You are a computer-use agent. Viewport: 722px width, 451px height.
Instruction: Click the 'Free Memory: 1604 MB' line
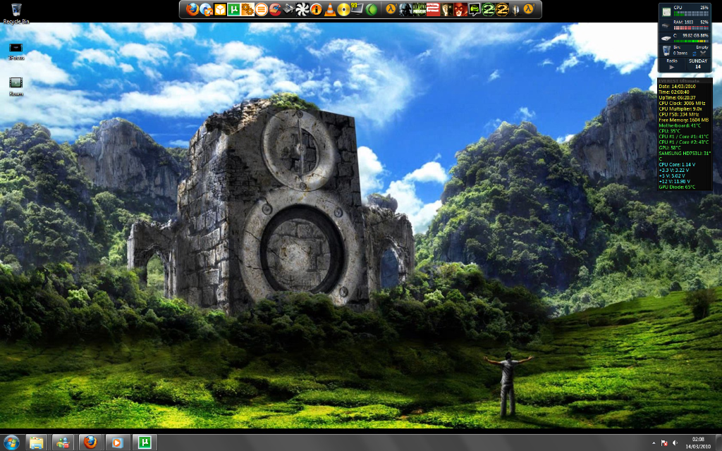(x=684, y=120)
